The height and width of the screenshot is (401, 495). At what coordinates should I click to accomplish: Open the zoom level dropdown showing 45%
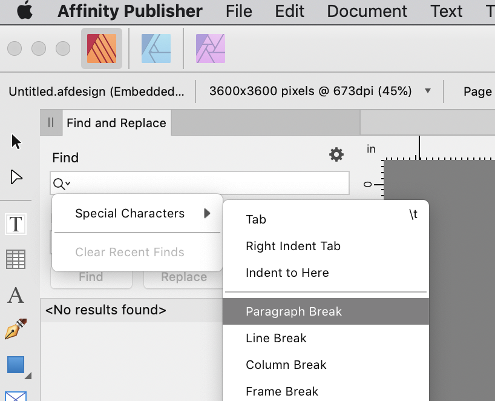click(x=428, y=91)
